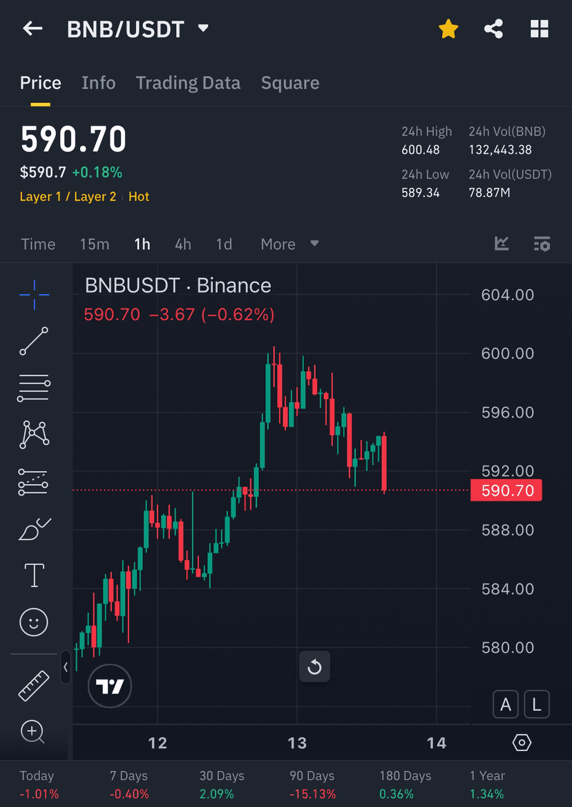Go back with the left arrow
Screen dimensions: 572x807
pyautogui.click(x=32, y=28)
